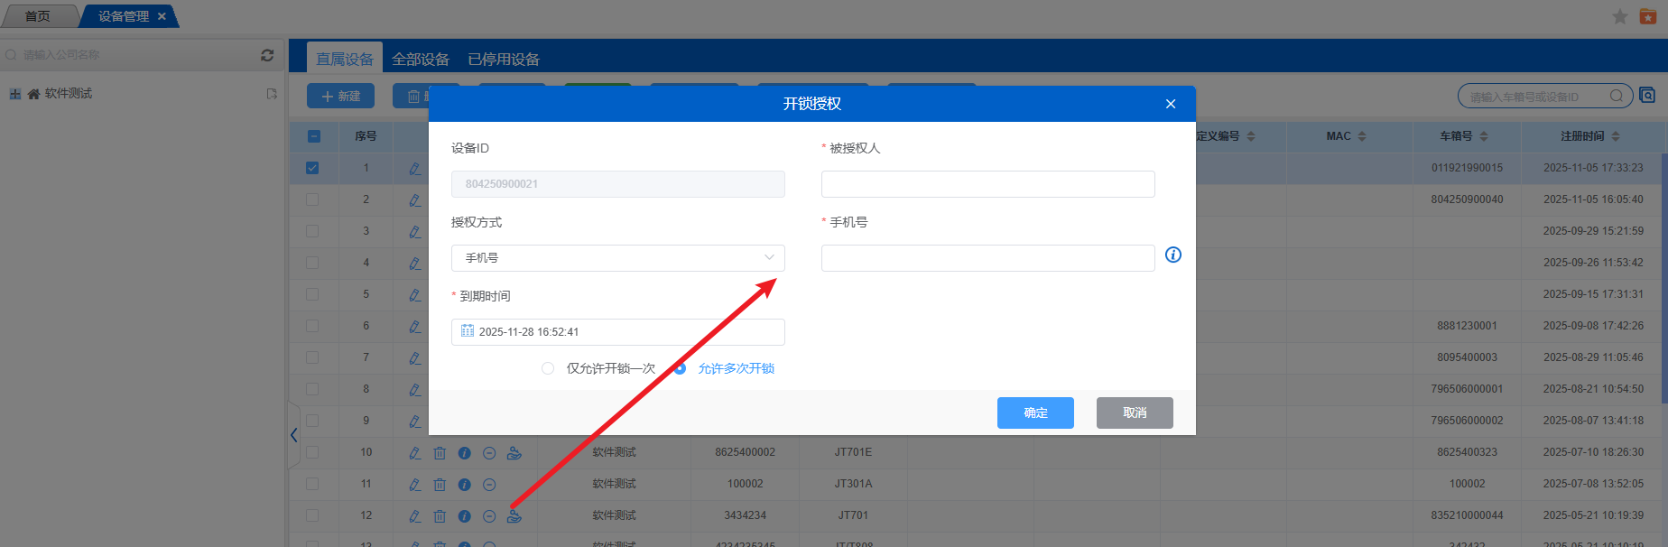The height and width of the screenshot is (547, 1668).
Task: Uncheck the row 1 checkbox
Action: coord(312,168)
